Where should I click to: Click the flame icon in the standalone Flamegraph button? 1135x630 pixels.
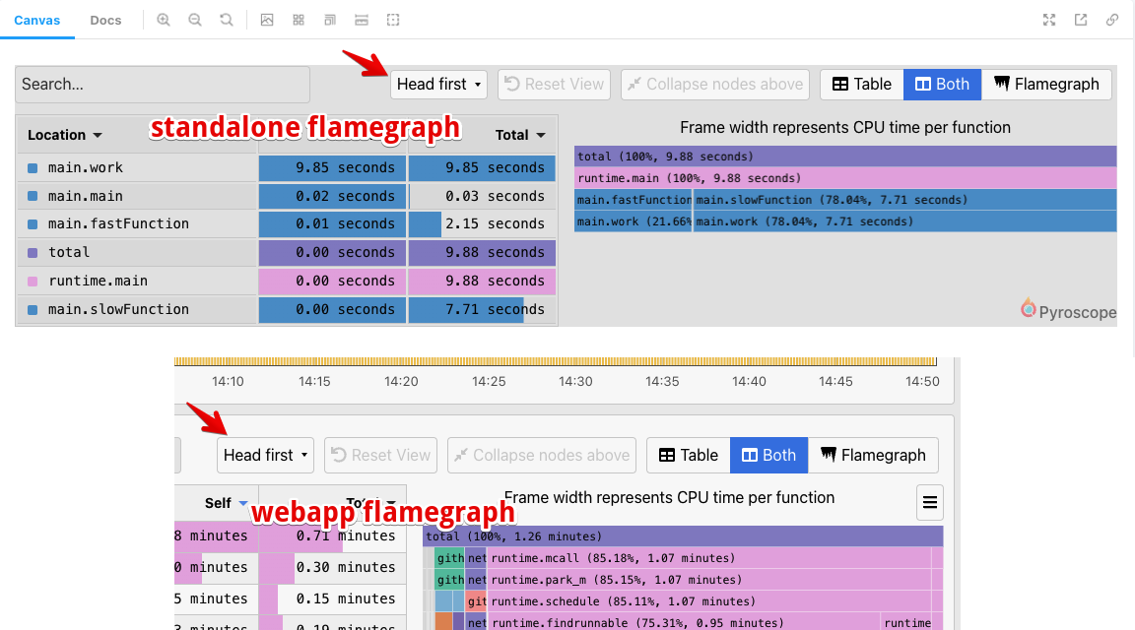(x=1001, y=84)
